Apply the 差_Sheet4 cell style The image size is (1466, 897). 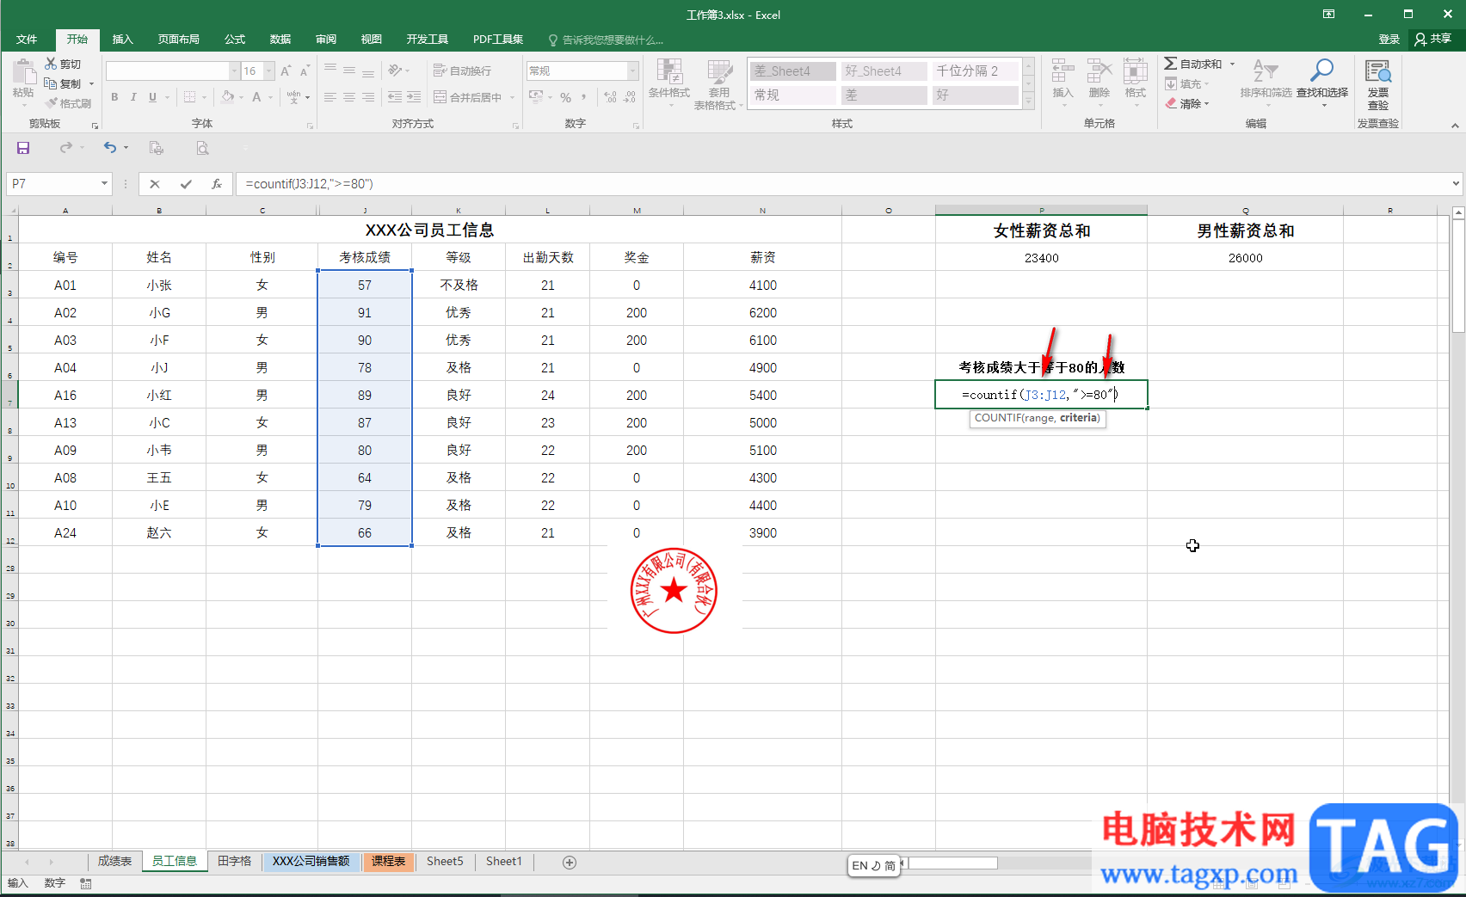pyautogui.click(x=793, y=71)
